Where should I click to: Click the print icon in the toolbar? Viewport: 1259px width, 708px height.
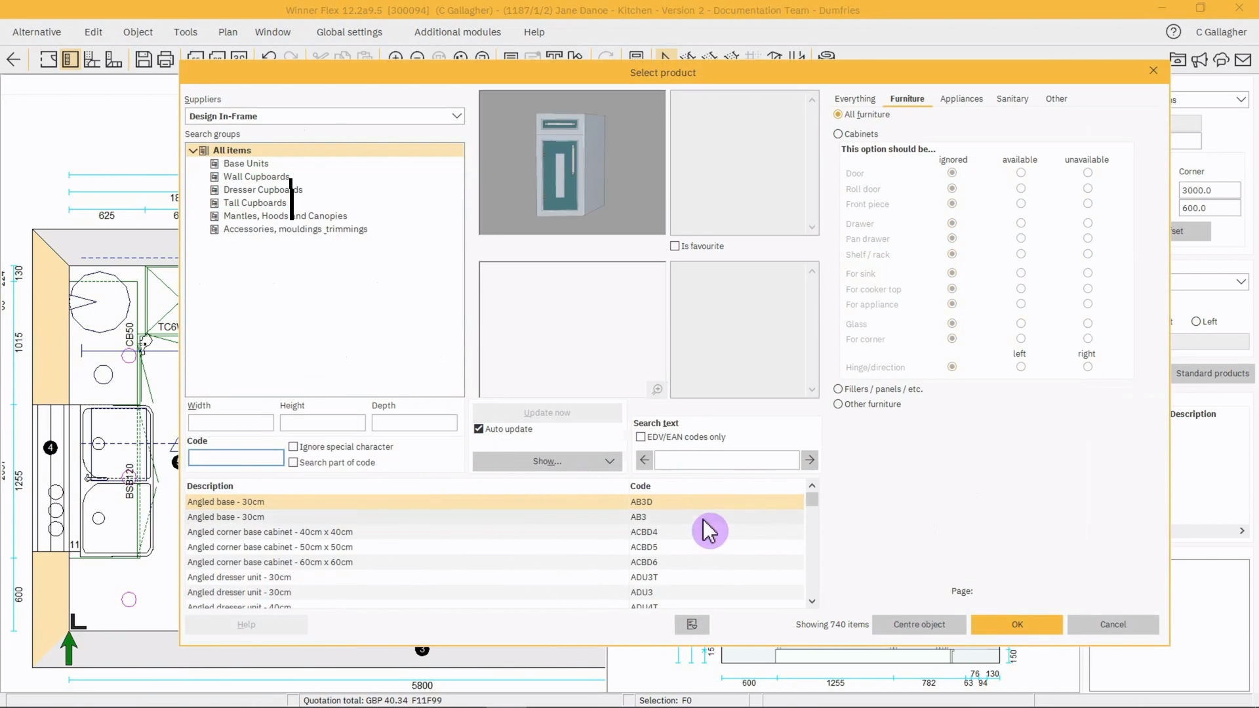tap(165, 60)
